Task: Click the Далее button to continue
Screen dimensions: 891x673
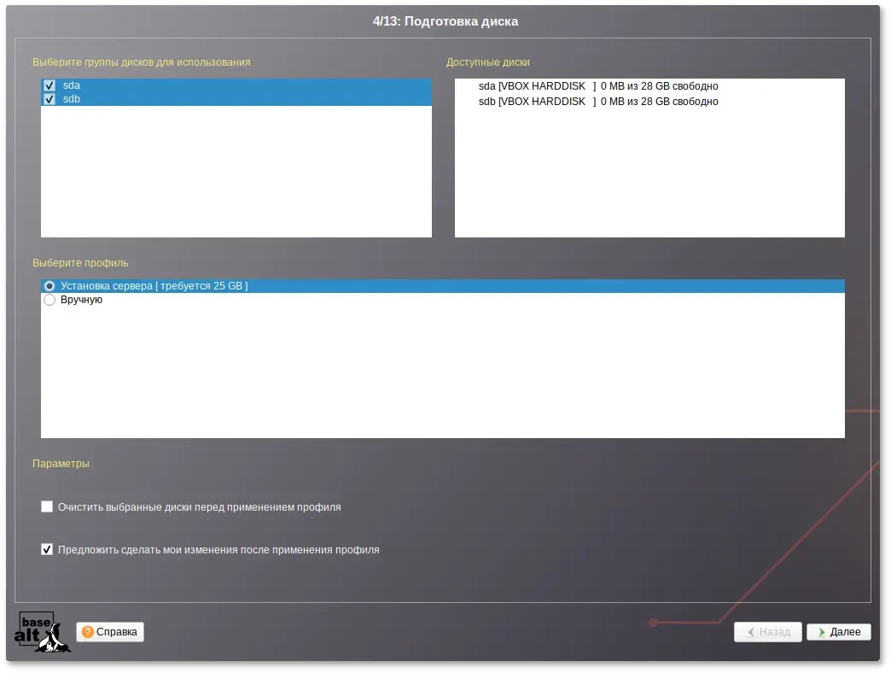Action: coord(839,631)
